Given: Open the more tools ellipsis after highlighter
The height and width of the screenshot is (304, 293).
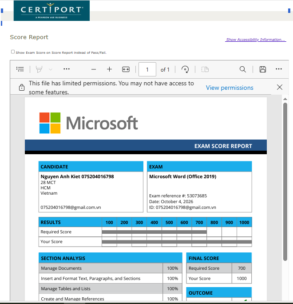Looking at the screenshot, I should tap(67, 69).
